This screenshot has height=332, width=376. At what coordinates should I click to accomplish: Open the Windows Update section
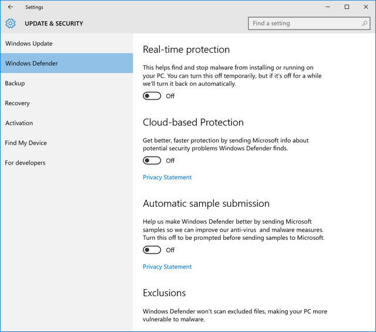pyautogui.click(x=66, y=43)
